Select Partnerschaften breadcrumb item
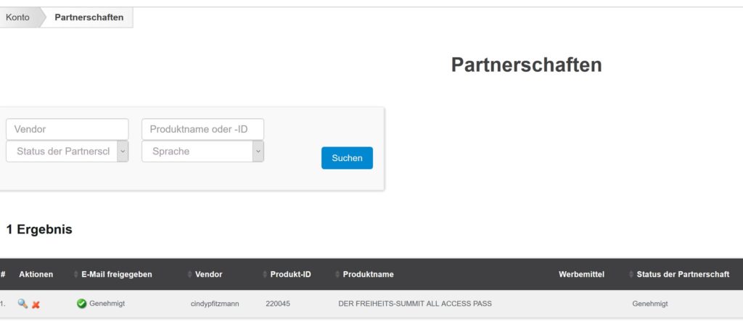Viewport: 743px width, 332px height. click(89, 17)
